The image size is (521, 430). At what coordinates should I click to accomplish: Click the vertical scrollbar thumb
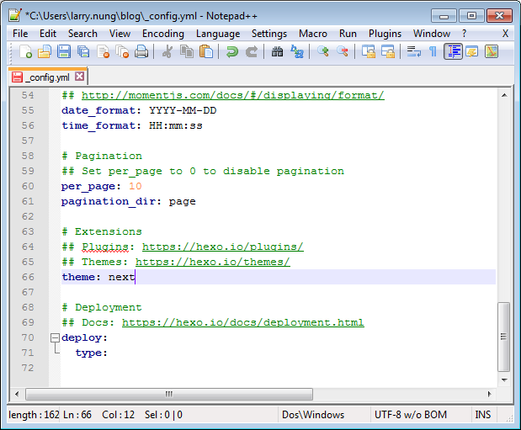[503, 337]
